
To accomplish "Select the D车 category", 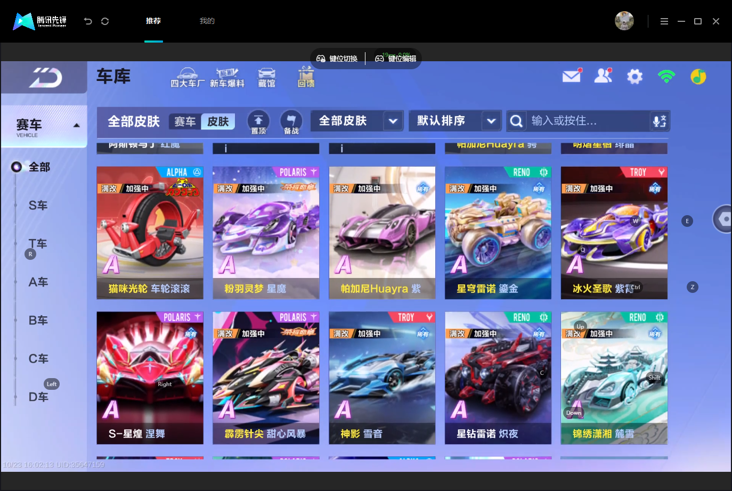I will click(38, 397).
